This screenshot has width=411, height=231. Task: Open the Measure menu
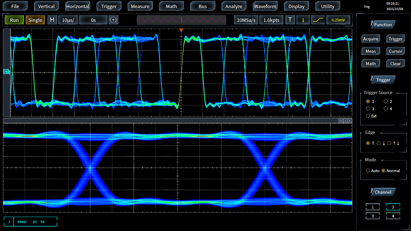tap(140, 6)
